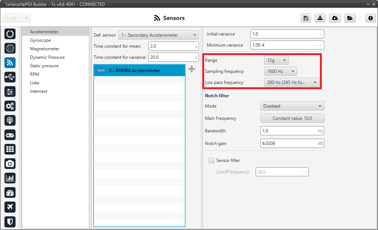
Task: Open the folder icon in top toolbar
Action: click(349, 18)
